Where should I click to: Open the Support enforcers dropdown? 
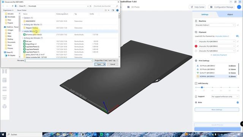click(225, 97)
